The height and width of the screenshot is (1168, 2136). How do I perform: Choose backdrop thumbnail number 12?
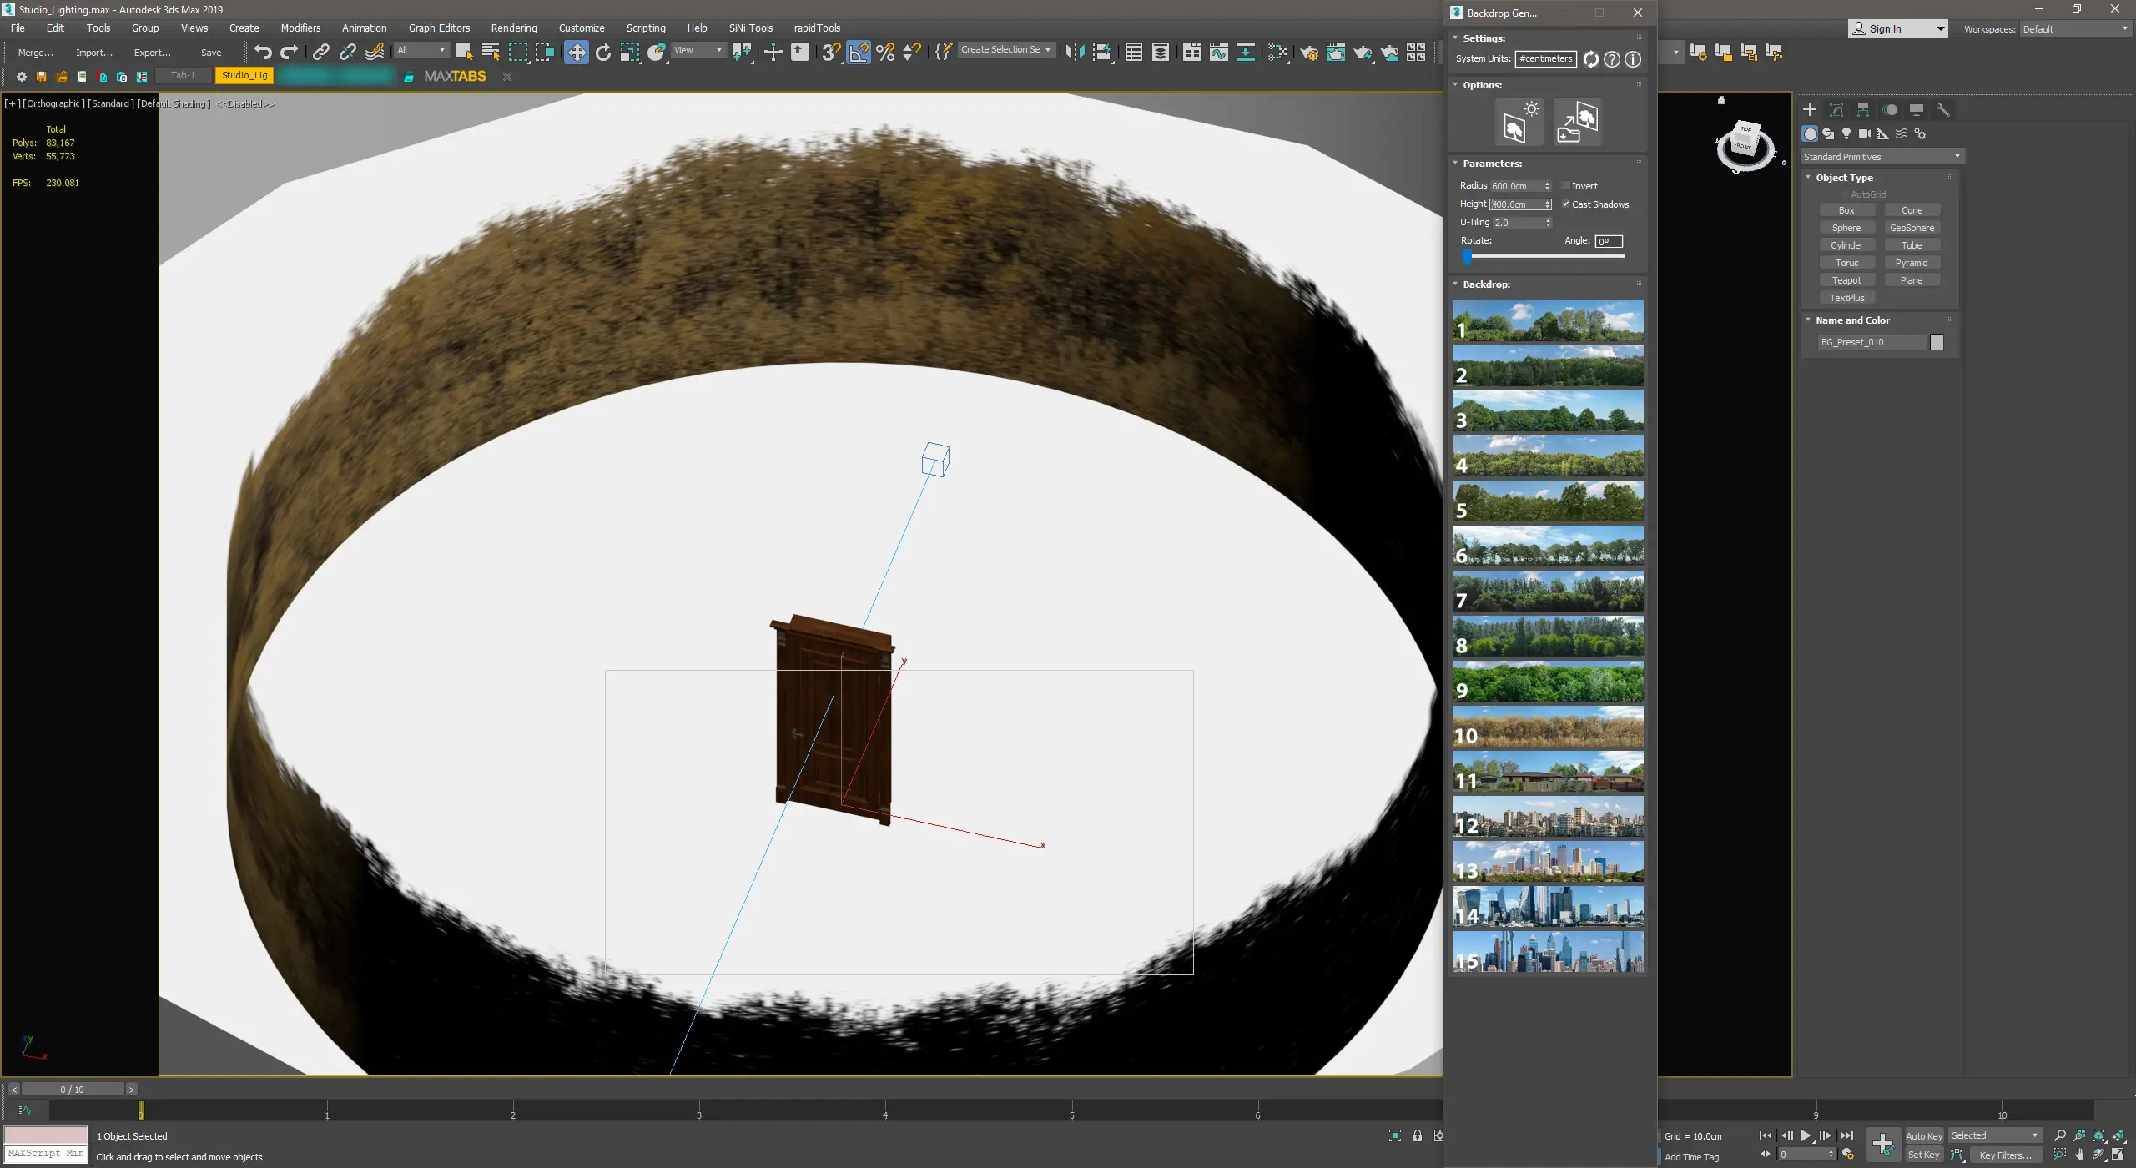point(1548,817)
